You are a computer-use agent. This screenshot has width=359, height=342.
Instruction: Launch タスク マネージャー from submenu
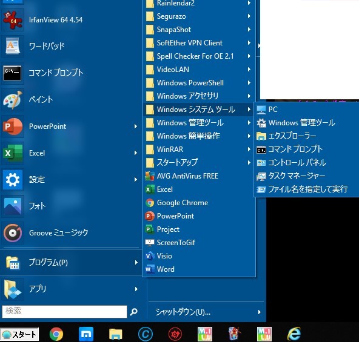(x=307, y=176)
